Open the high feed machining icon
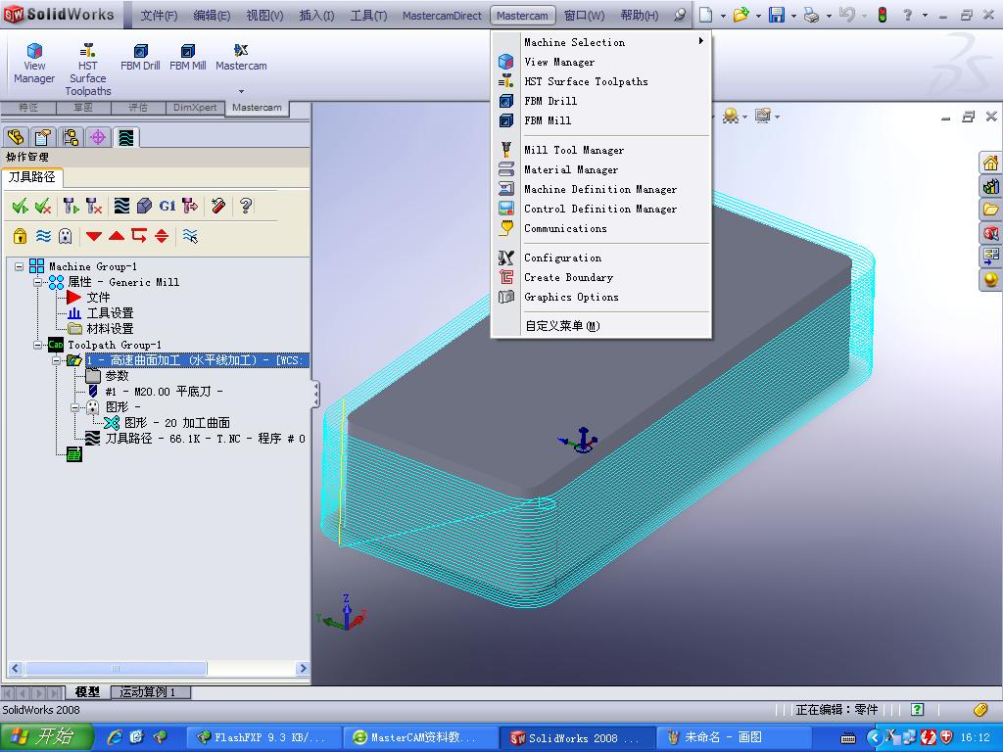The height and width of the screenshot is (752, 1003). click(190, 206)
